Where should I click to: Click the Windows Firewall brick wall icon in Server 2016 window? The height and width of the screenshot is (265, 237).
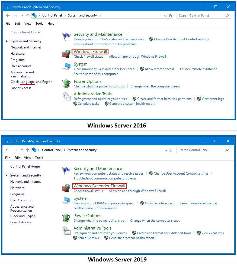66,54
